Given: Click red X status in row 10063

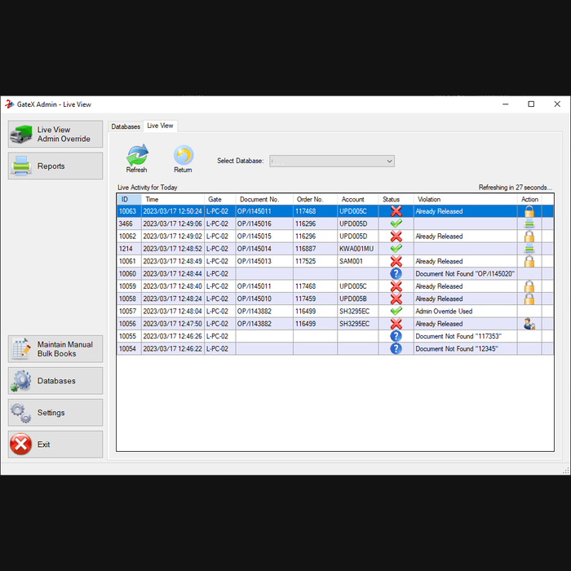Looking at the screenshot, I should [396, 211].
